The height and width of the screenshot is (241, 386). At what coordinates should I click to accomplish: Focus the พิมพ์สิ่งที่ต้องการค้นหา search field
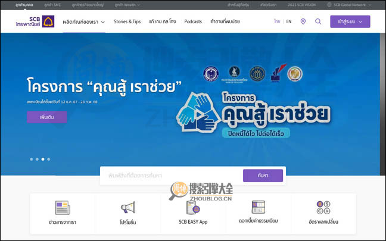172,176
